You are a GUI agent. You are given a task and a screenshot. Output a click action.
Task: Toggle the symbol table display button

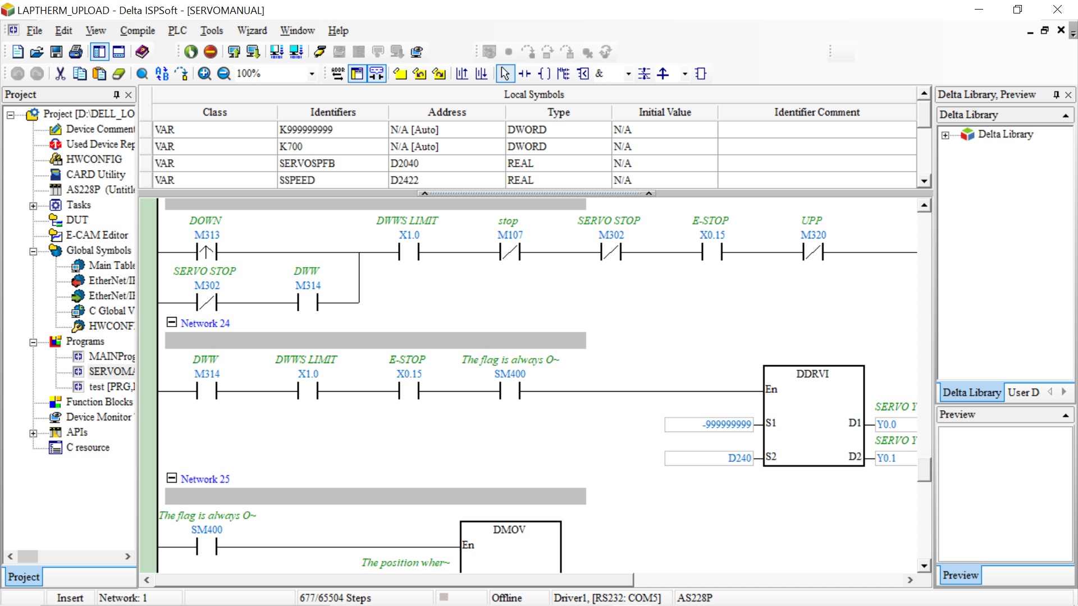(x=357, y=74)
